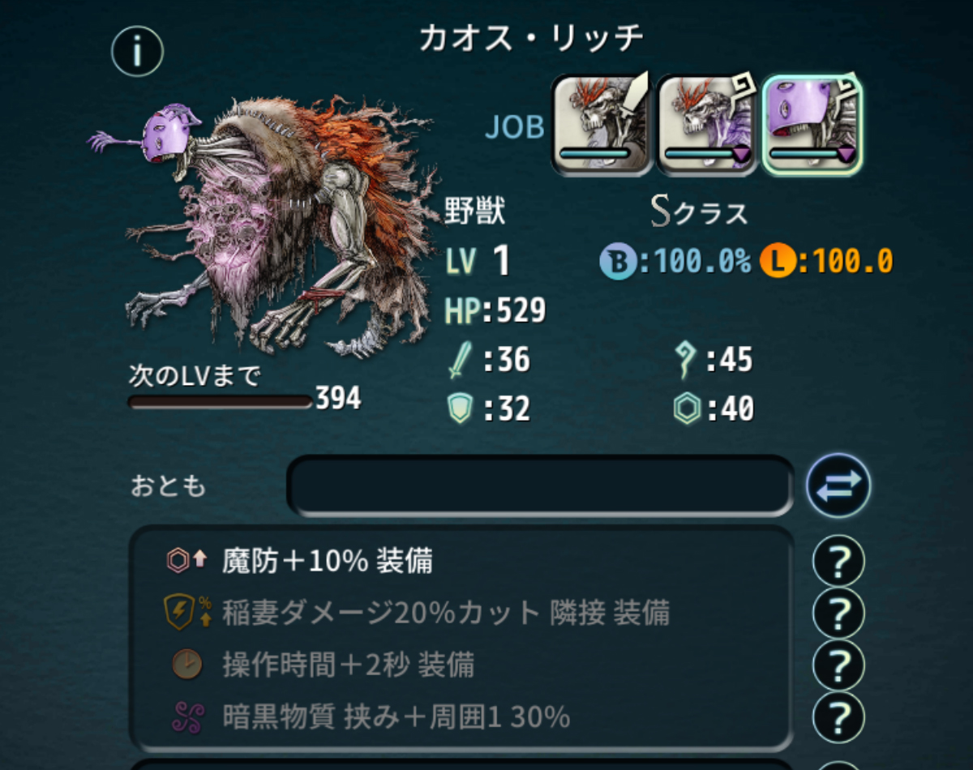Select the 操作時間+2秒 装備 ability row

pyautogui.click(x=461, y=665)
